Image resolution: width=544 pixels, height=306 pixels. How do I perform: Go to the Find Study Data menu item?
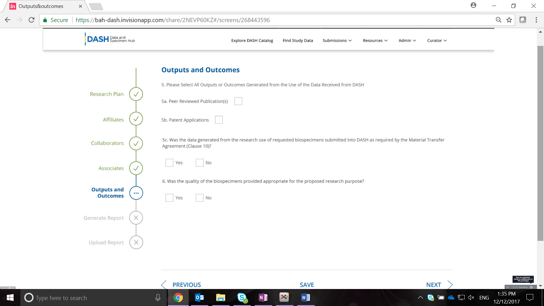coord(298,41)
